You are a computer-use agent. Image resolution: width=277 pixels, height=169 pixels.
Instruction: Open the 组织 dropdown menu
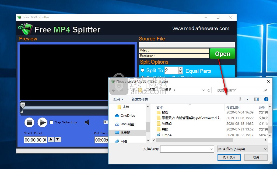tap(118, 99)
